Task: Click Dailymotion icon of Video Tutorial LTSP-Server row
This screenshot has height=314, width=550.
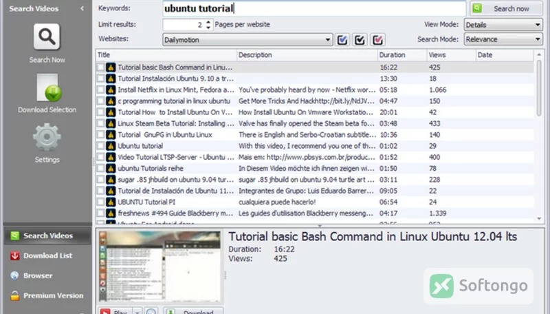Action: (111, 157)
